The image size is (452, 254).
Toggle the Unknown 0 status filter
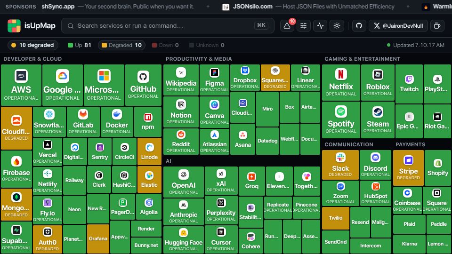pyautogui.click(x=207, y=45)
